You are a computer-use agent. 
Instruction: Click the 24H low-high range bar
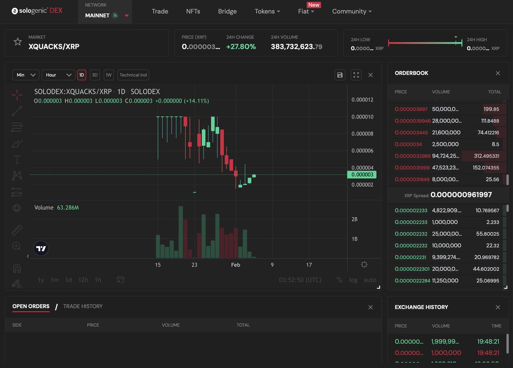(425, 43)
